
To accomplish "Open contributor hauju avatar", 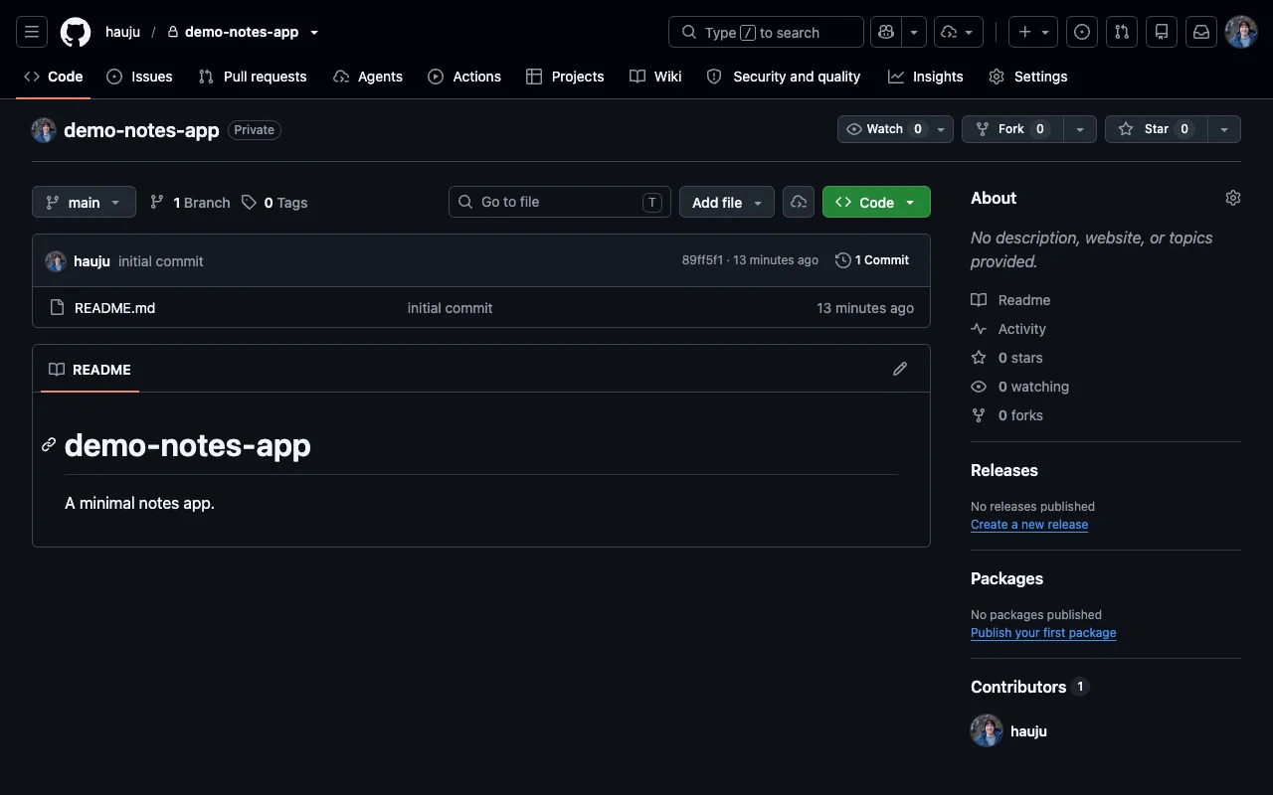I will pos(987,730).
